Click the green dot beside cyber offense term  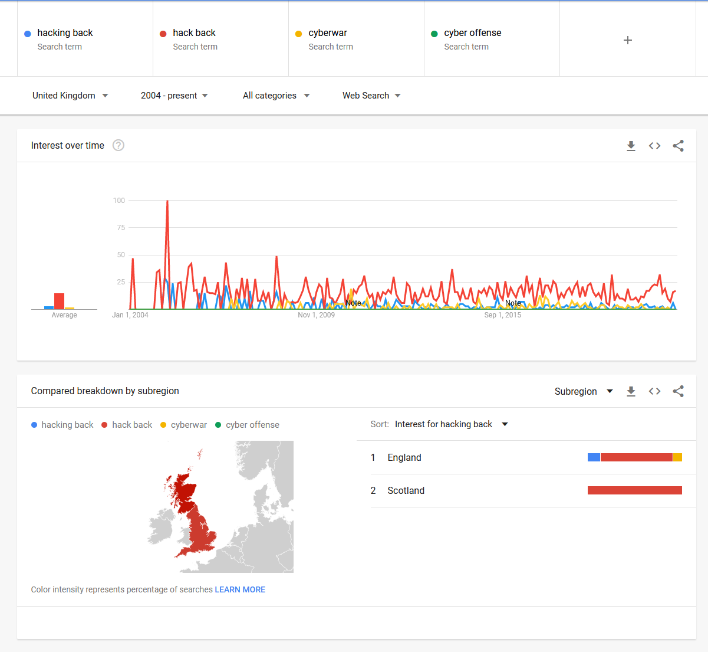tap(434, 34)
